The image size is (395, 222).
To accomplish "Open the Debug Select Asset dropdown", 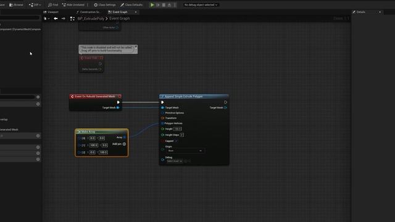I will click(x=175, y=161).
